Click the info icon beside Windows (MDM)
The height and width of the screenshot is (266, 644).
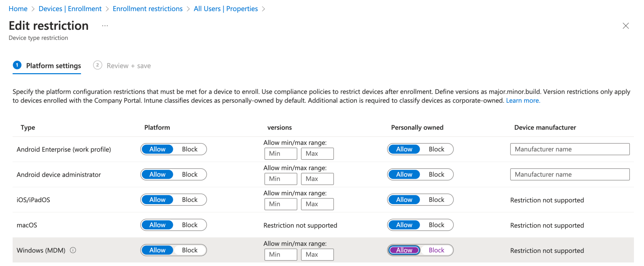click(x=73, y=250)
